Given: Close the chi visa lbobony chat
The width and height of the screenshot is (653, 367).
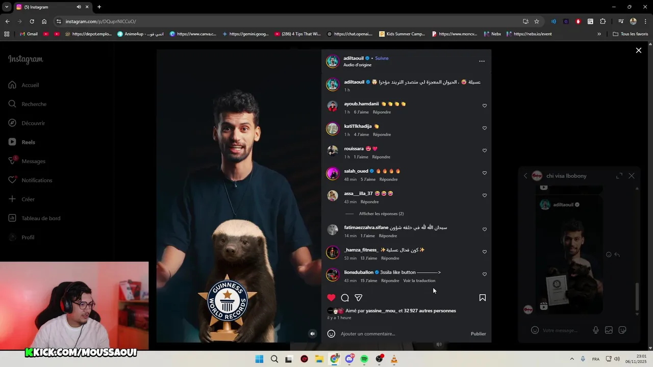Looking at the screenshot, I should [x=632, y=176].
